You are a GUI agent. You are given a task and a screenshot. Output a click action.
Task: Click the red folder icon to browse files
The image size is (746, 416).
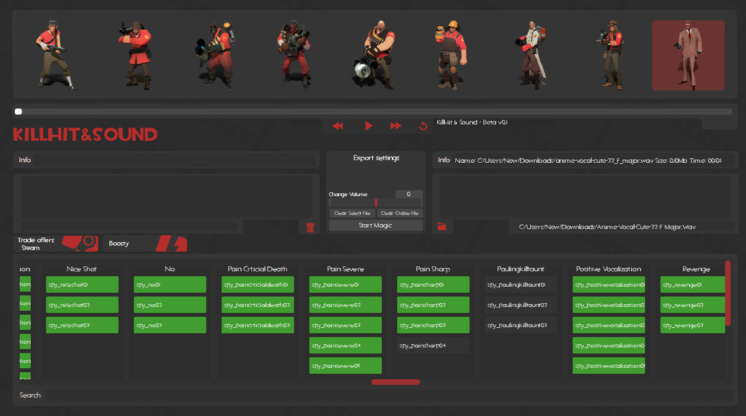click(442, 226)
